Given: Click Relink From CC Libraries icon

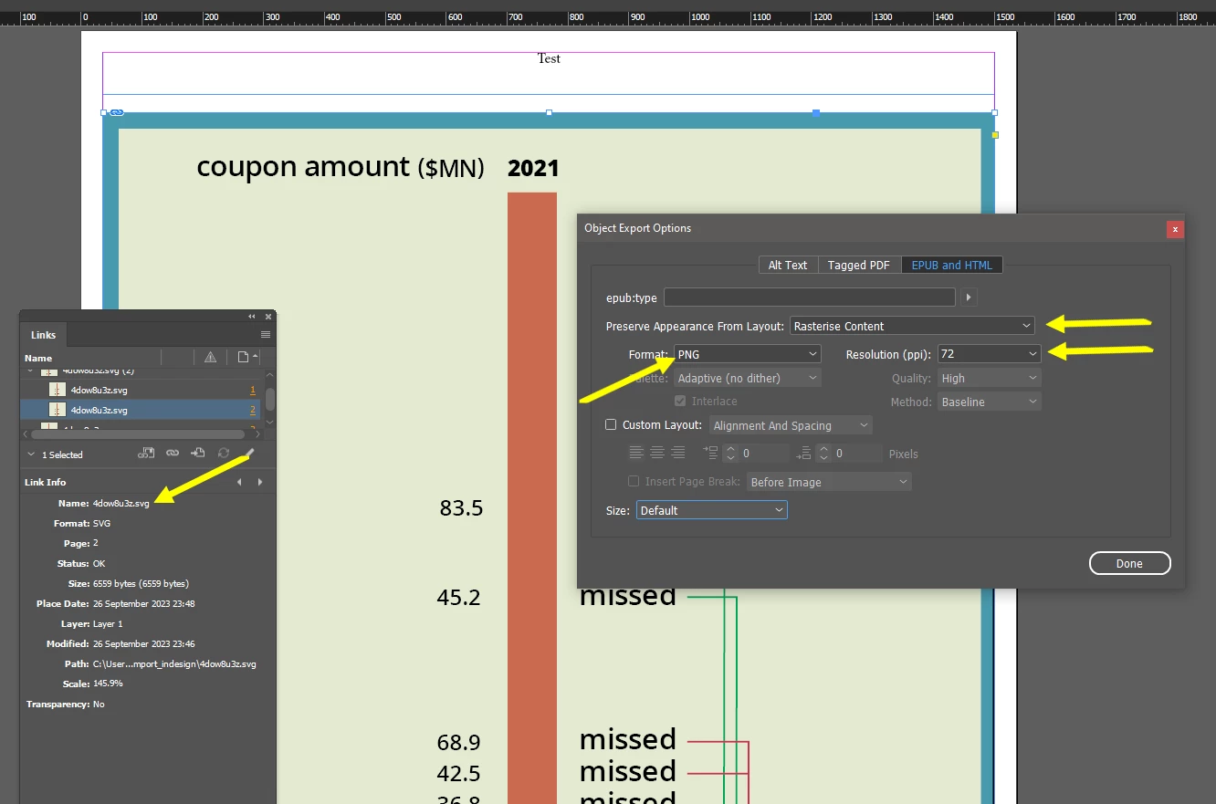Looking at the screenshot, I should 146,453.
